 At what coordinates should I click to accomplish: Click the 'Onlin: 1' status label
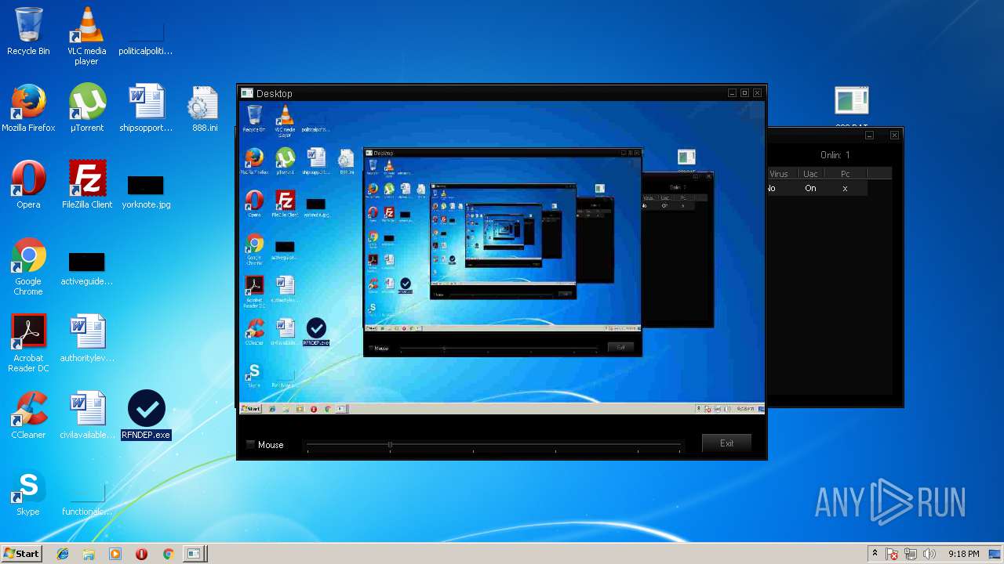click(835, 155)
